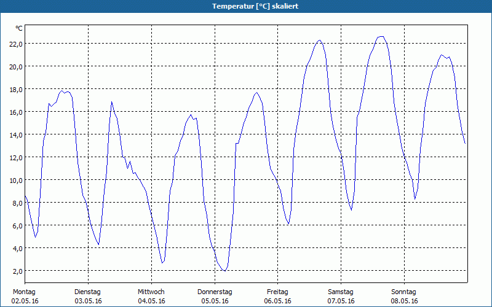Image resolution: width=492 pixels, height=307 pixels.
Task: Select the 6,0 axis value
Action: (18, 226)
